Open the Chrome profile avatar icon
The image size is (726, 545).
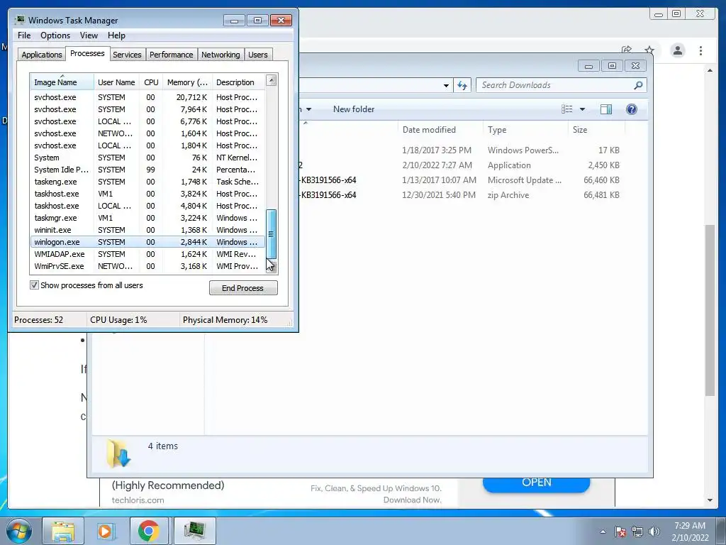[x=677, y=50]
